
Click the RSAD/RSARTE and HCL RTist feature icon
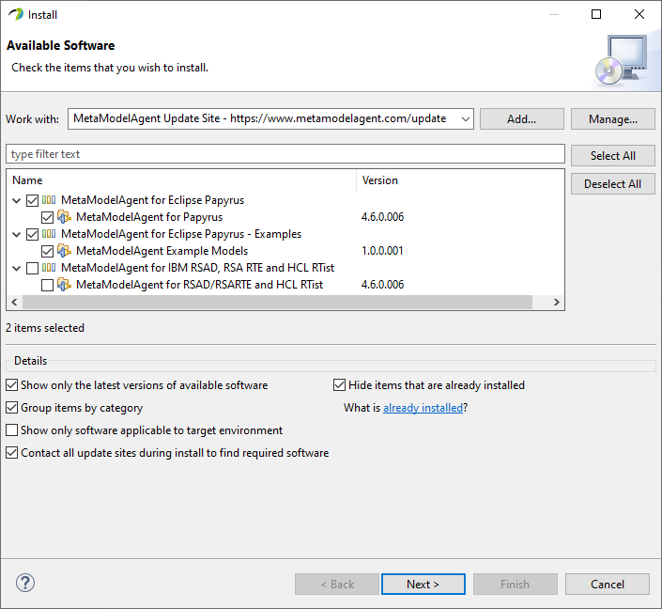click(64, 285)
